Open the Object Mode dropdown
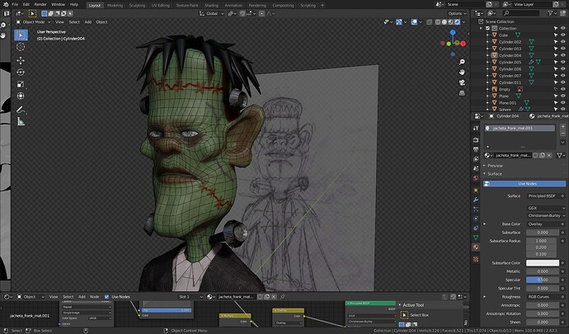This screenshot has width=569, height=334. (x=33, y=22)
